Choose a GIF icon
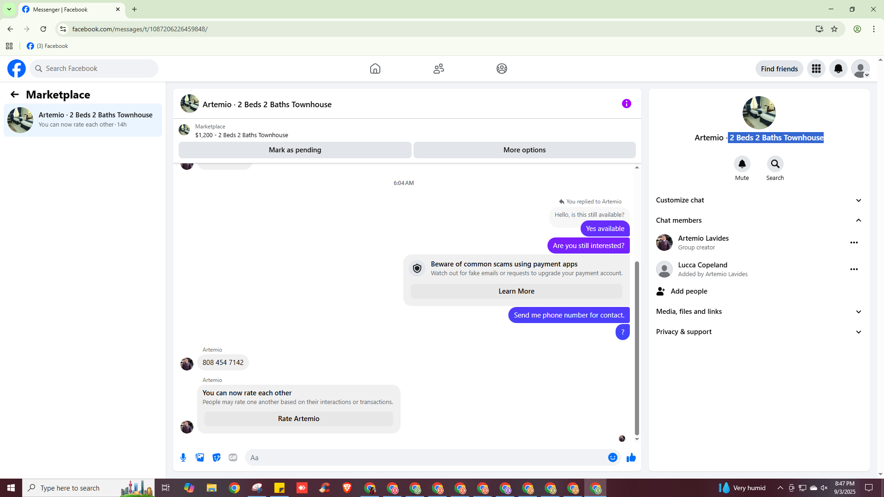This screenshot has height=497, width=884. (x=233, y=457)
